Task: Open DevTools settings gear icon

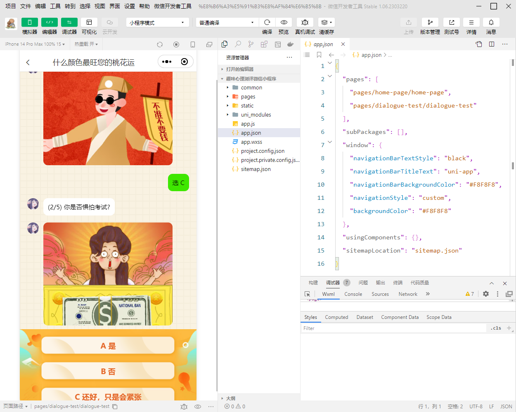Action: coord(486,294)
